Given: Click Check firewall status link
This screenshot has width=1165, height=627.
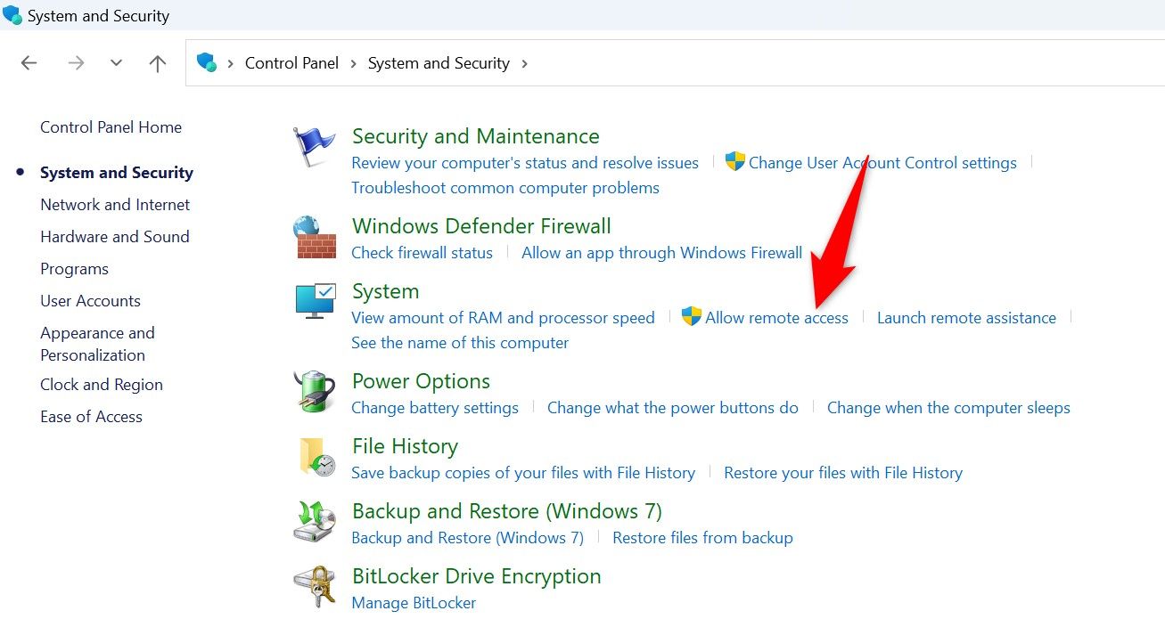Looking at the screenshot, I should point(422,253).
